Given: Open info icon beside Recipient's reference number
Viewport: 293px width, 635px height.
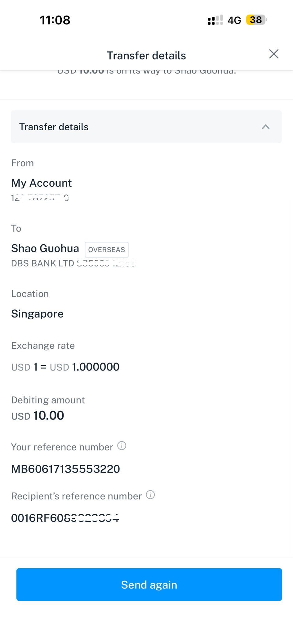Looking at the screenshot, I should [x=150, y=495].
